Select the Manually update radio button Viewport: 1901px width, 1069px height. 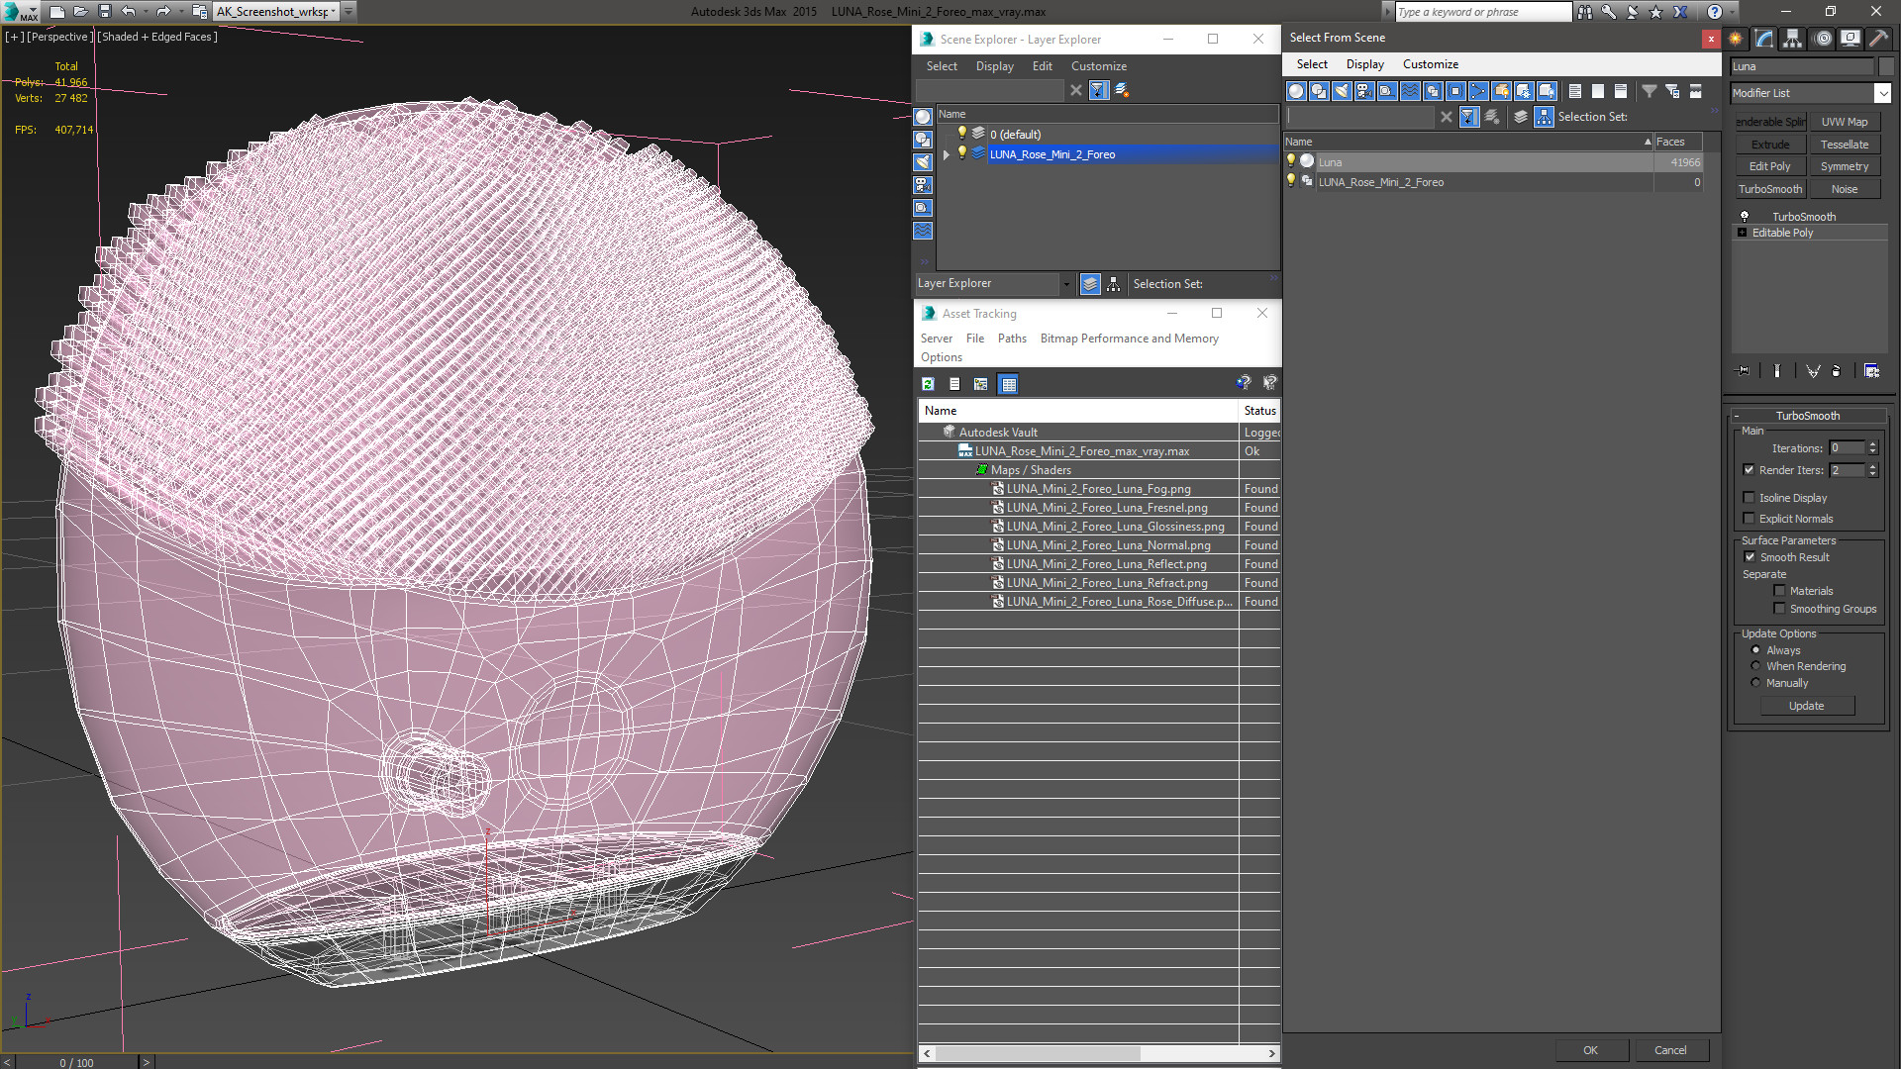[x=1755, y=683]
